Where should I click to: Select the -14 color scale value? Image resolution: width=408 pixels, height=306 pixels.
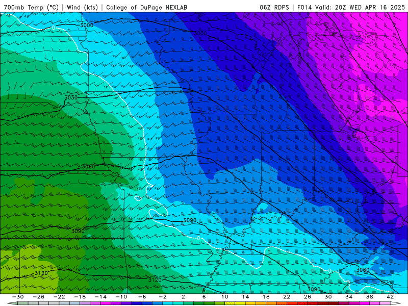coord(100,297)
